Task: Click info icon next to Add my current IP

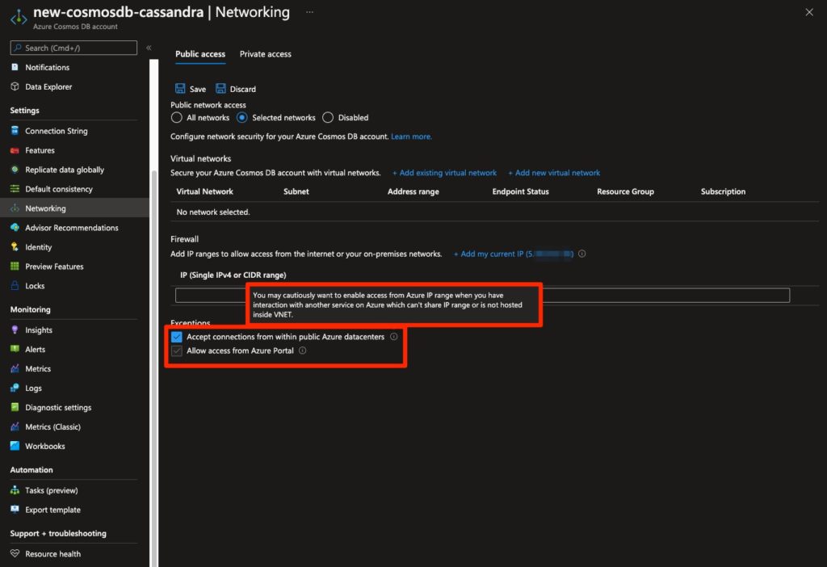Action: 581,254
